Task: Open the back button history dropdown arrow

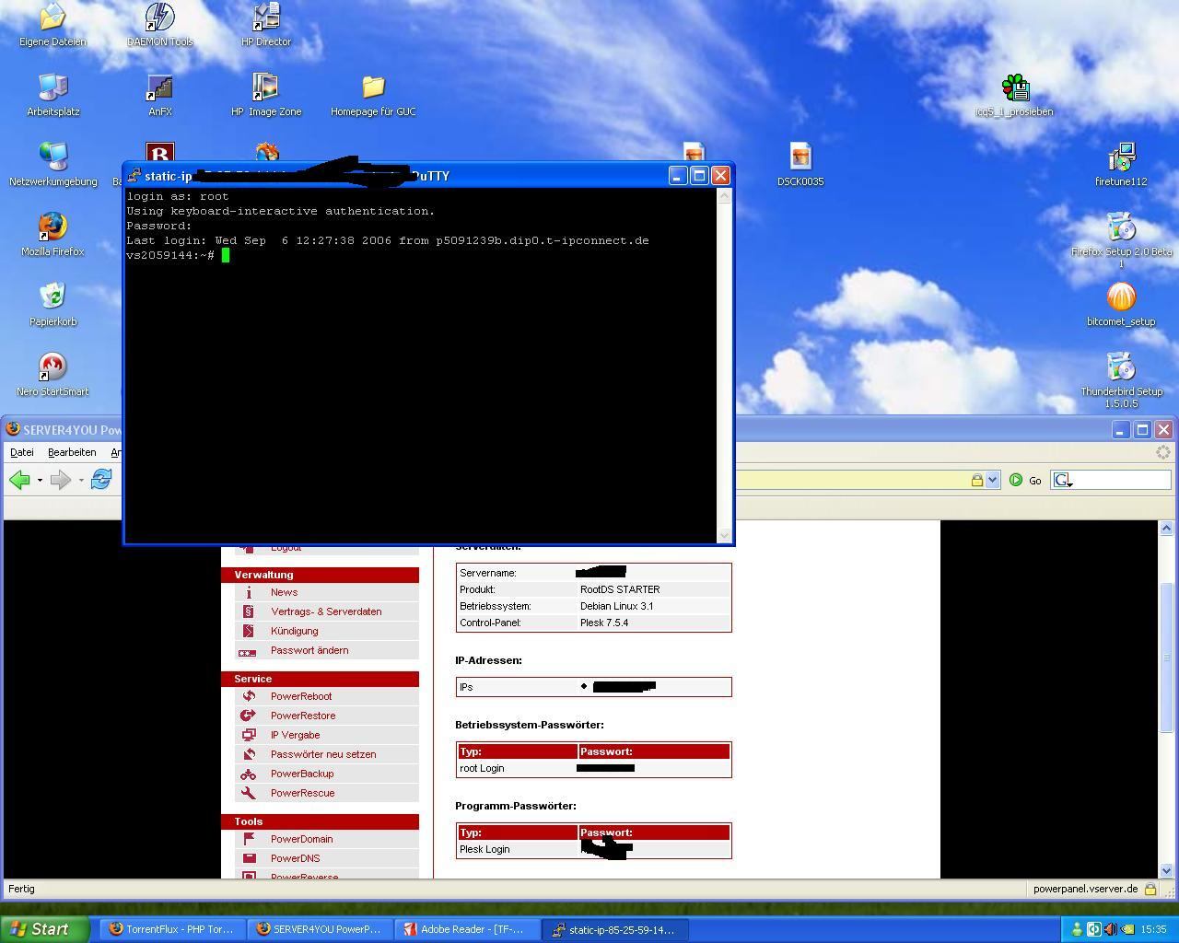Action: [x=40, y=480]
